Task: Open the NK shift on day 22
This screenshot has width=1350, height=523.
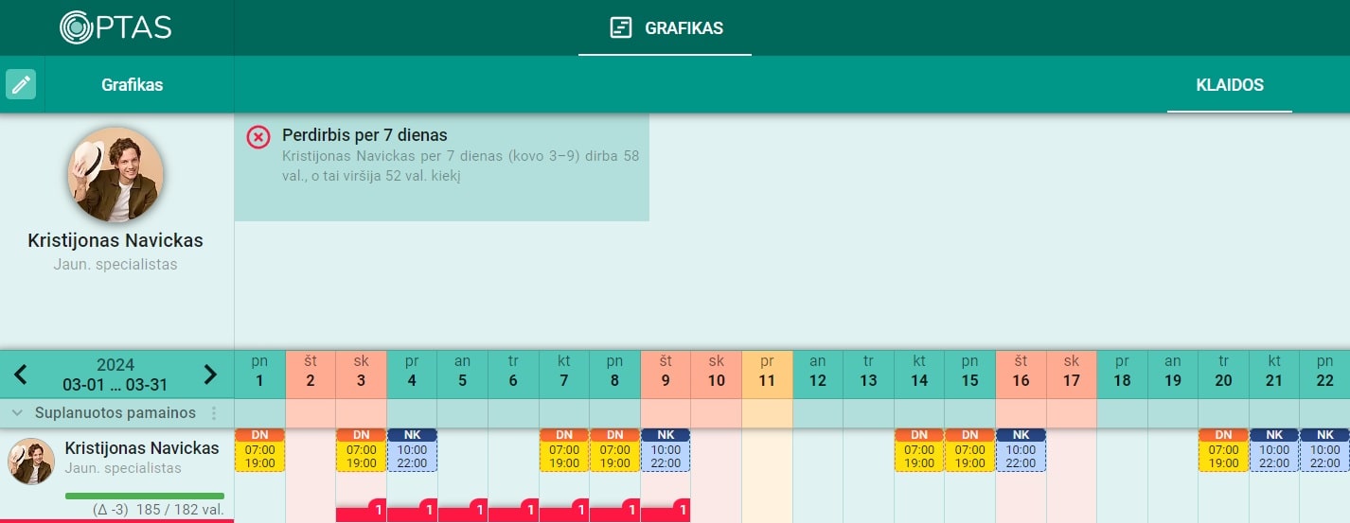Action: [x=1324, y=450]
